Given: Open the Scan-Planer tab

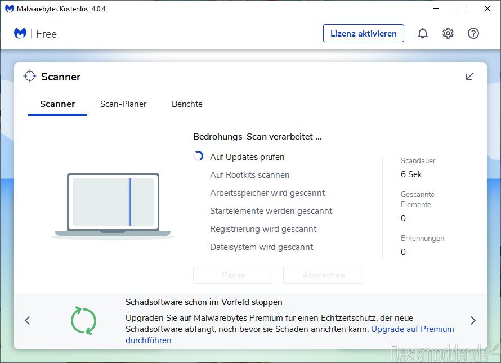Looking at the screenshot, I should 123,104.
